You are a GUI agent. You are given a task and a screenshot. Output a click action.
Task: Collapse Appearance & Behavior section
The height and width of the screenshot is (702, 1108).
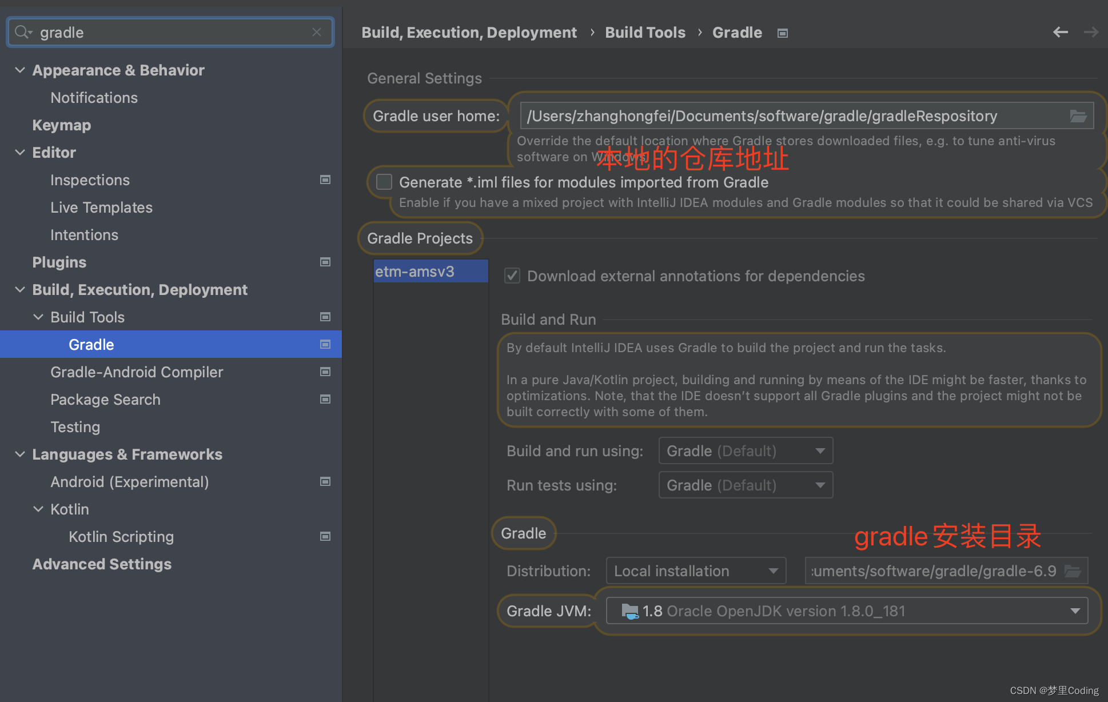click(x=20, y=70)
